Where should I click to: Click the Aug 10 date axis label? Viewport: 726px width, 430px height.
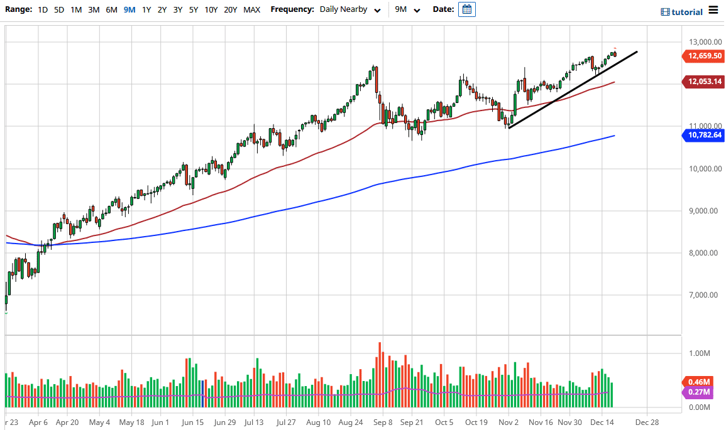click(x=319, y=422)
